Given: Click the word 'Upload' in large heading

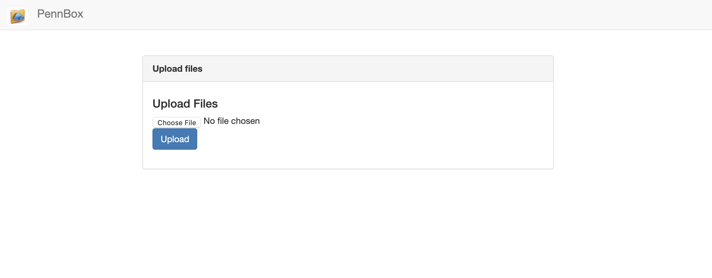Looking at the screenshot, I should click(171, 104).
